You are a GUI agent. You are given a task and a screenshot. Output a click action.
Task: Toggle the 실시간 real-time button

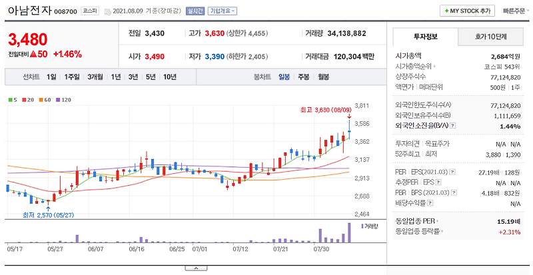pyautogui.click(x=195, y=11)
